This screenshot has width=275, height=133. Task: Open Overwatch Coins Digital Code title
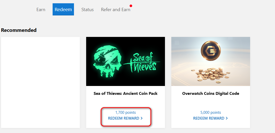tap(211, 94)
